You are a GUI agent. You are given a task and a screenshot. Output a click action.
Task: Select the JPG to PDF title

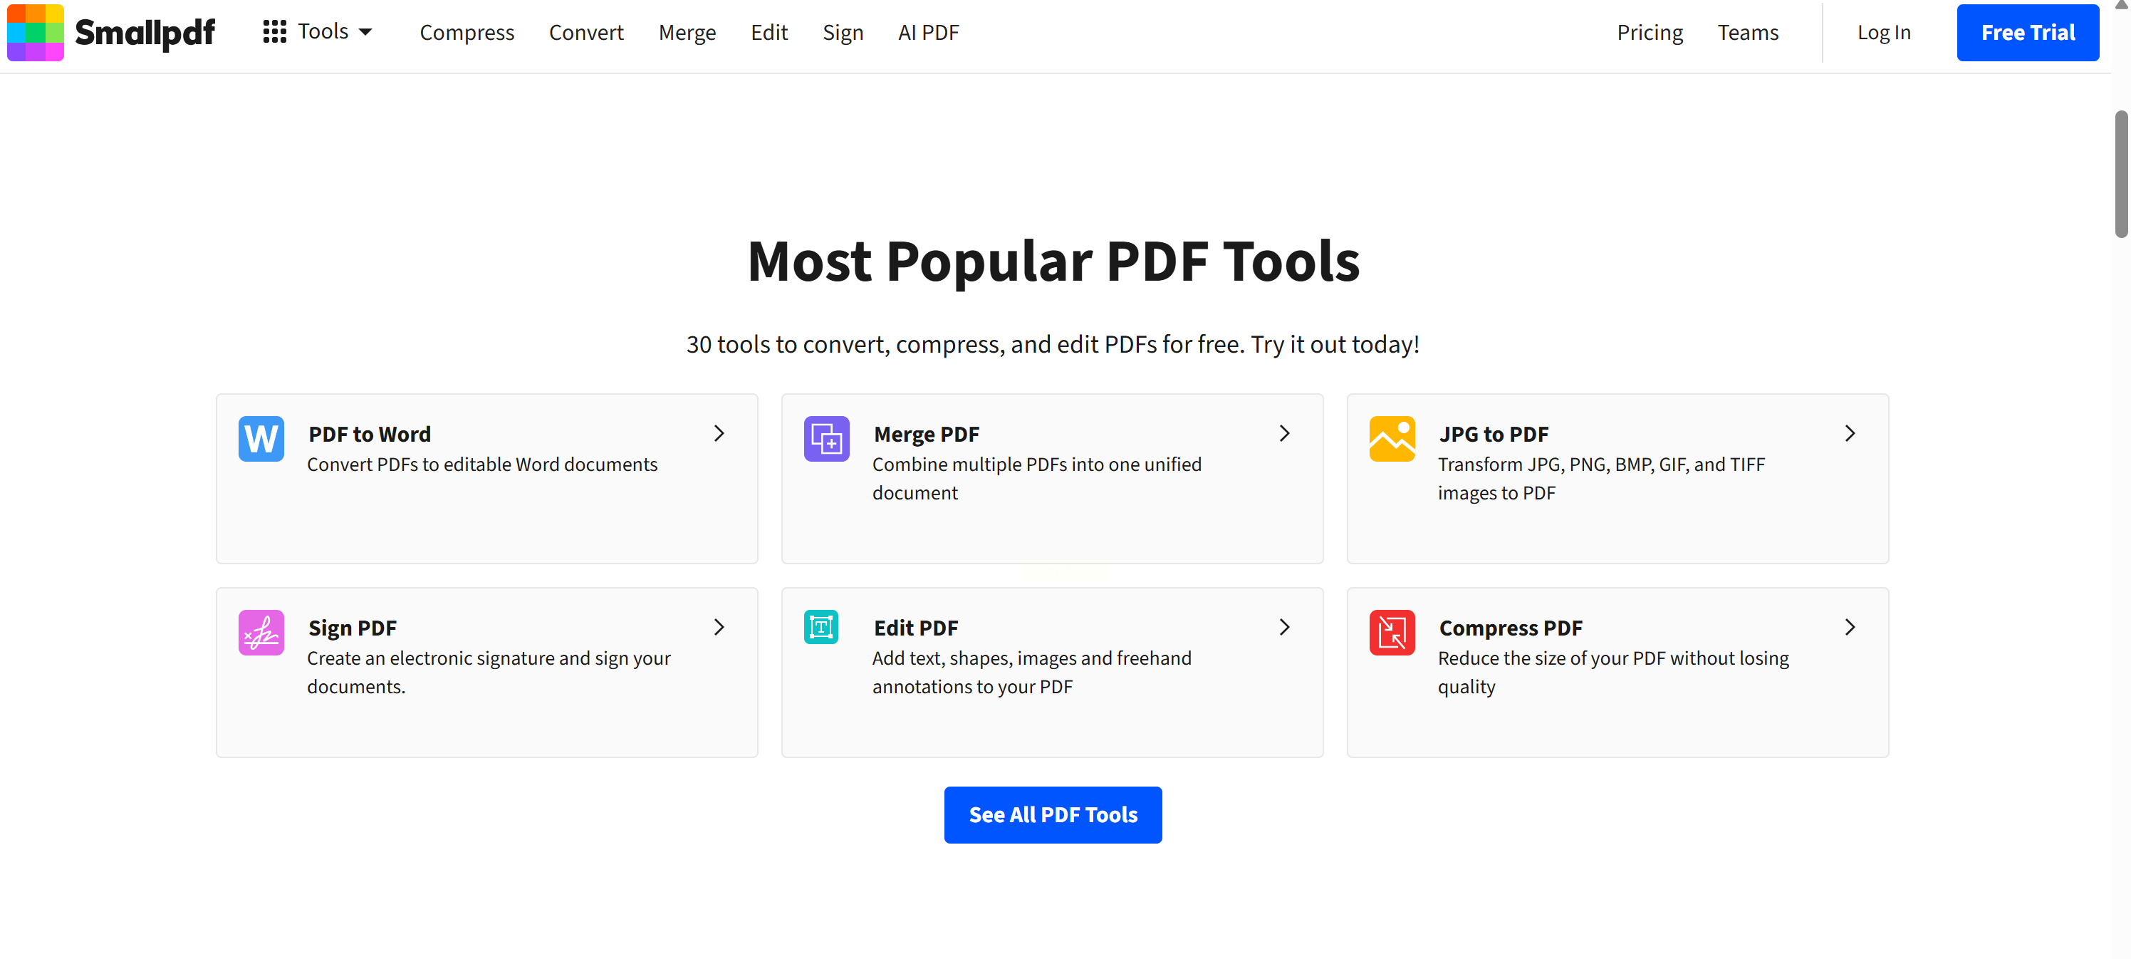1493,434
